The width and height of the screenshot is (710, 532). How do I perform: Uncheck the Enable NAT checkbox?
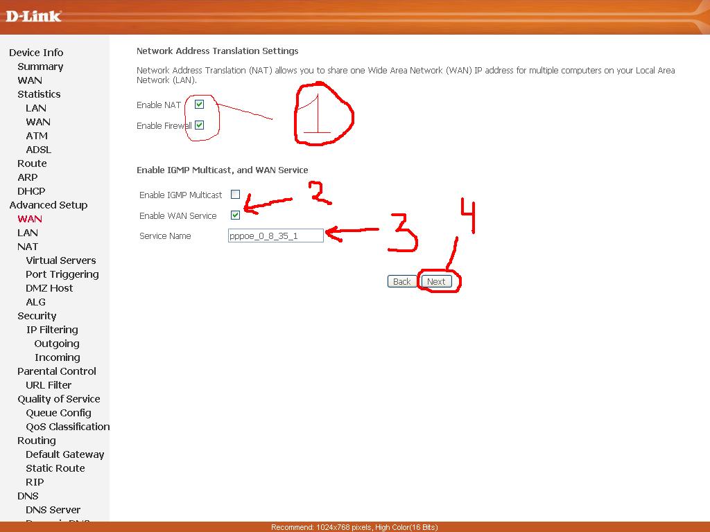(200, 105)
